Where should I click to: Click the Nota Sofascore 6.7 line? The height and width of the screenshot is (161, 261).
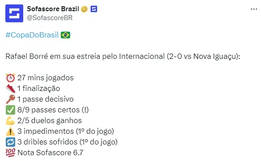(x=50, y=153)
